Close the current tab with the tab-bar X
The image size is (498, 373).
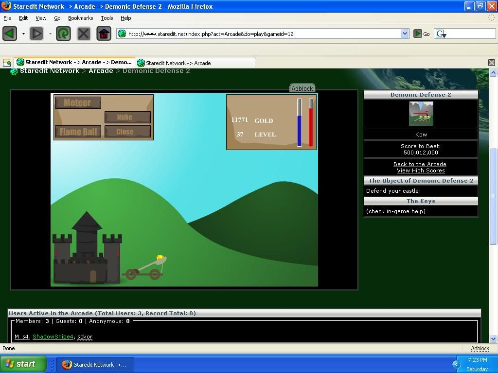pyautogui.click(x=491, y=63)
